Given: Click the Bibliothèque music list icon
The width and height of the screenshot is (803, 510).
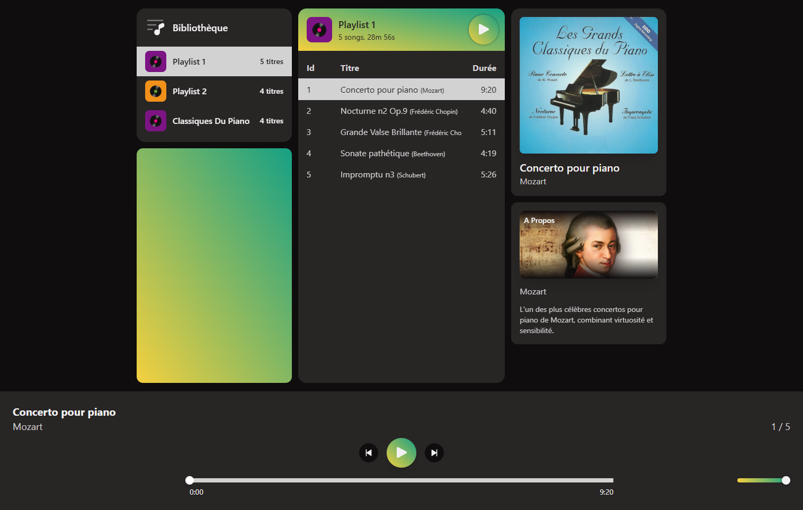Looking at the screenshot, I should [x=156, y=28].
